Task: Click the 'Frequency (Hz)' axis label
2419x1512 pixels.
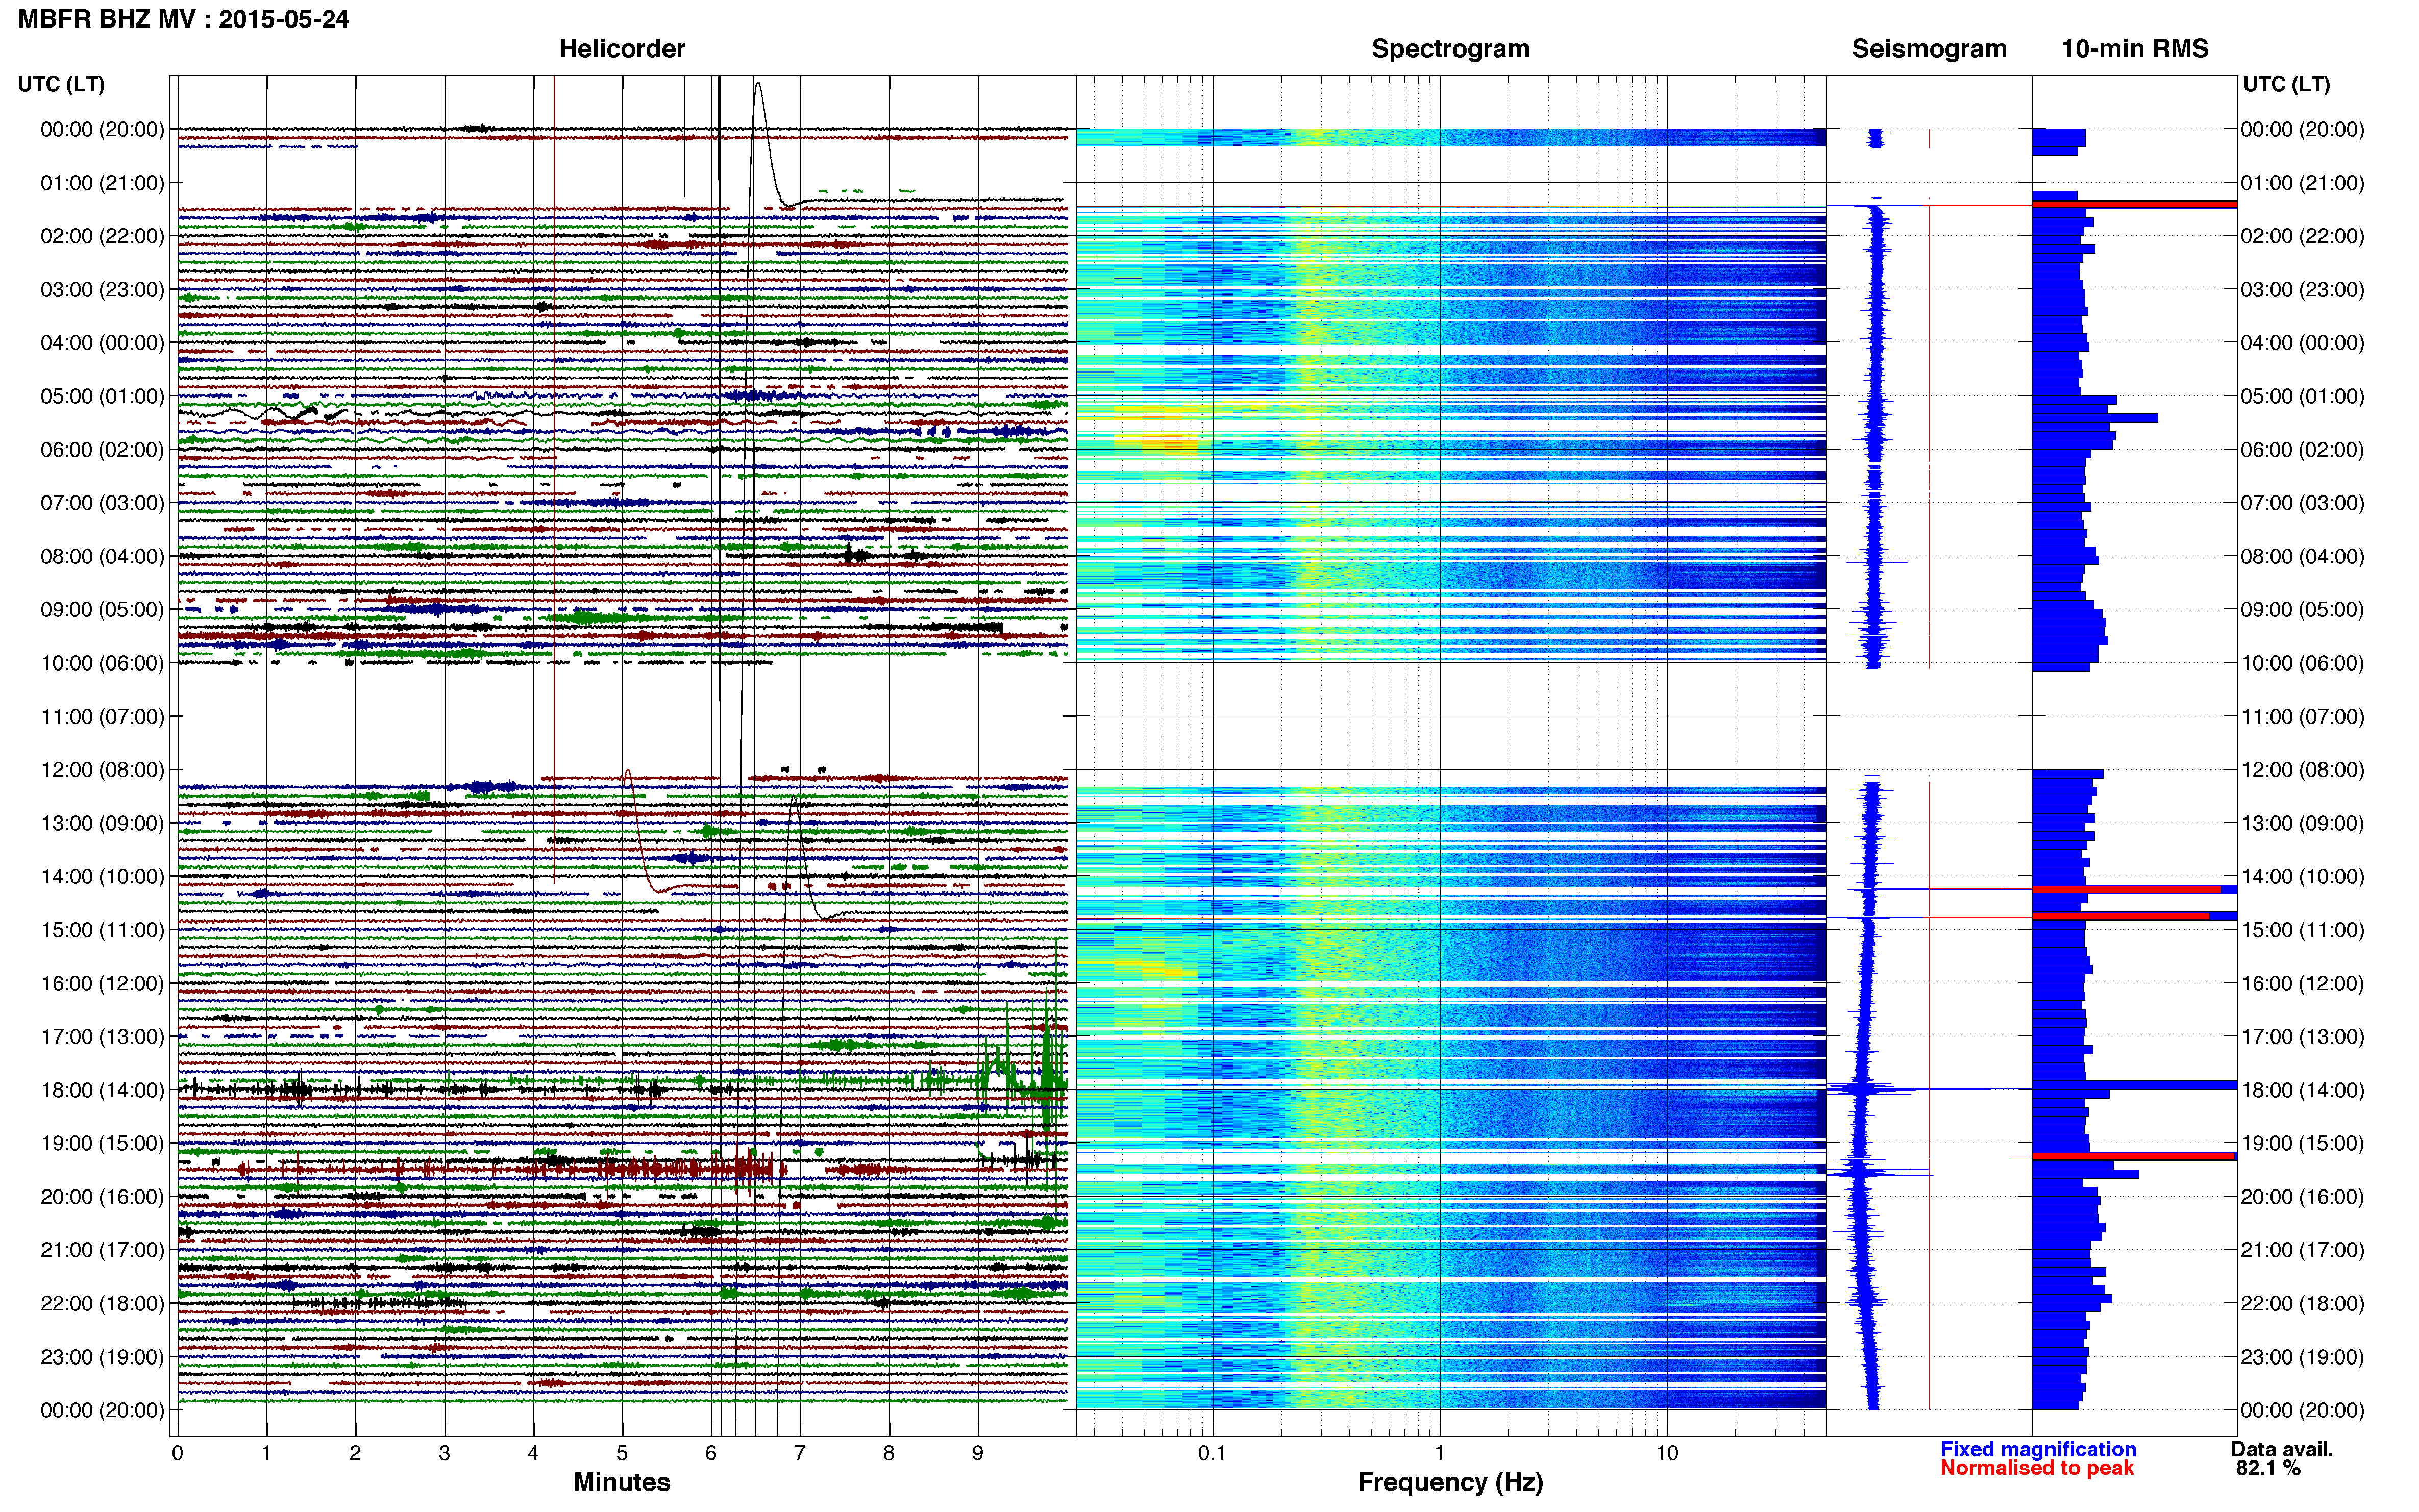Action: click(1450, 1482)
